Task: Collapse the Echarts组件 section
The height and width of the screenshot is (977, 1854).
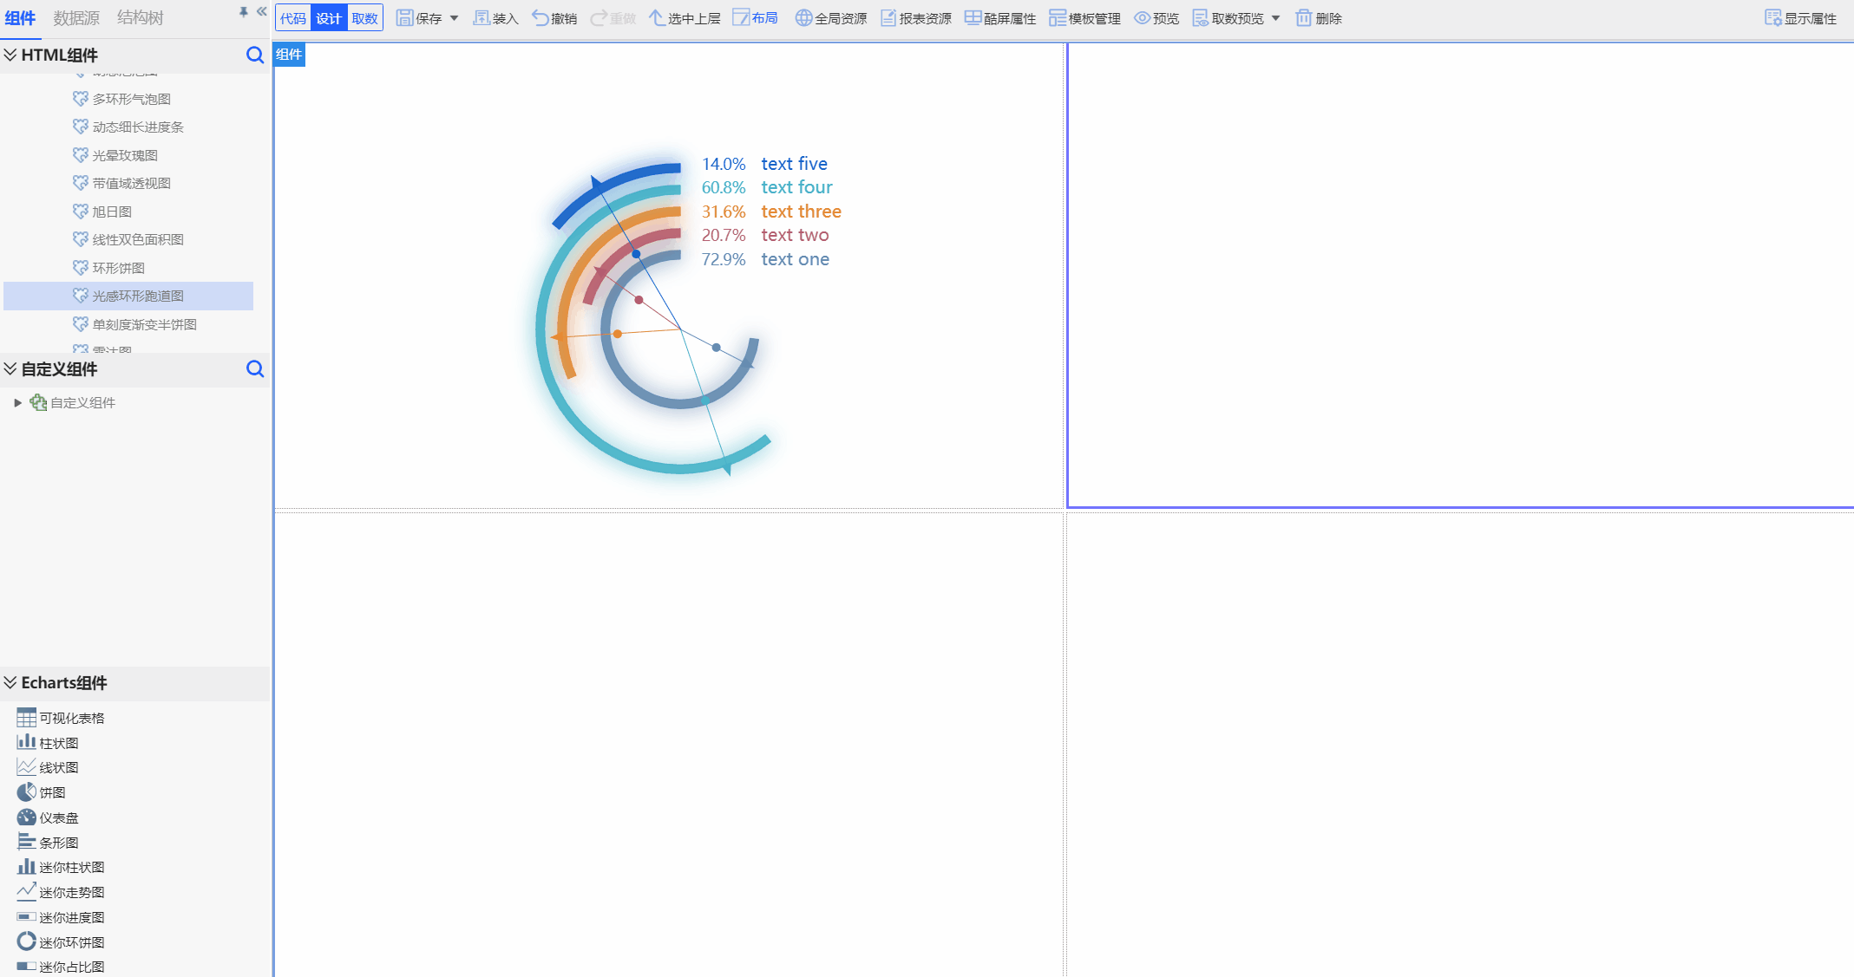Action: point(10,683)
